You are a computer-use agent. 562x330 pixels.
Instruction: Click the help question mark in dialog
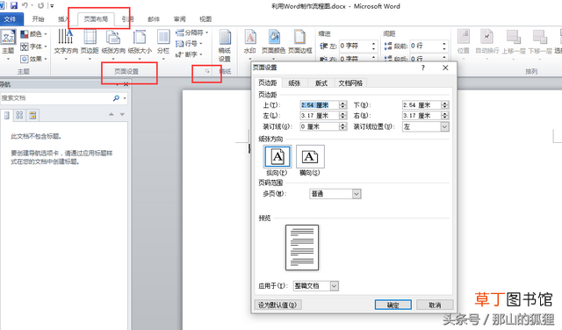(x=423, y=68)
